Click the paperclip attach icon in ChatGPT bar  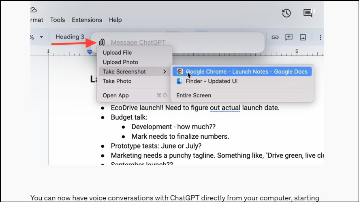[x=102, y=42]
